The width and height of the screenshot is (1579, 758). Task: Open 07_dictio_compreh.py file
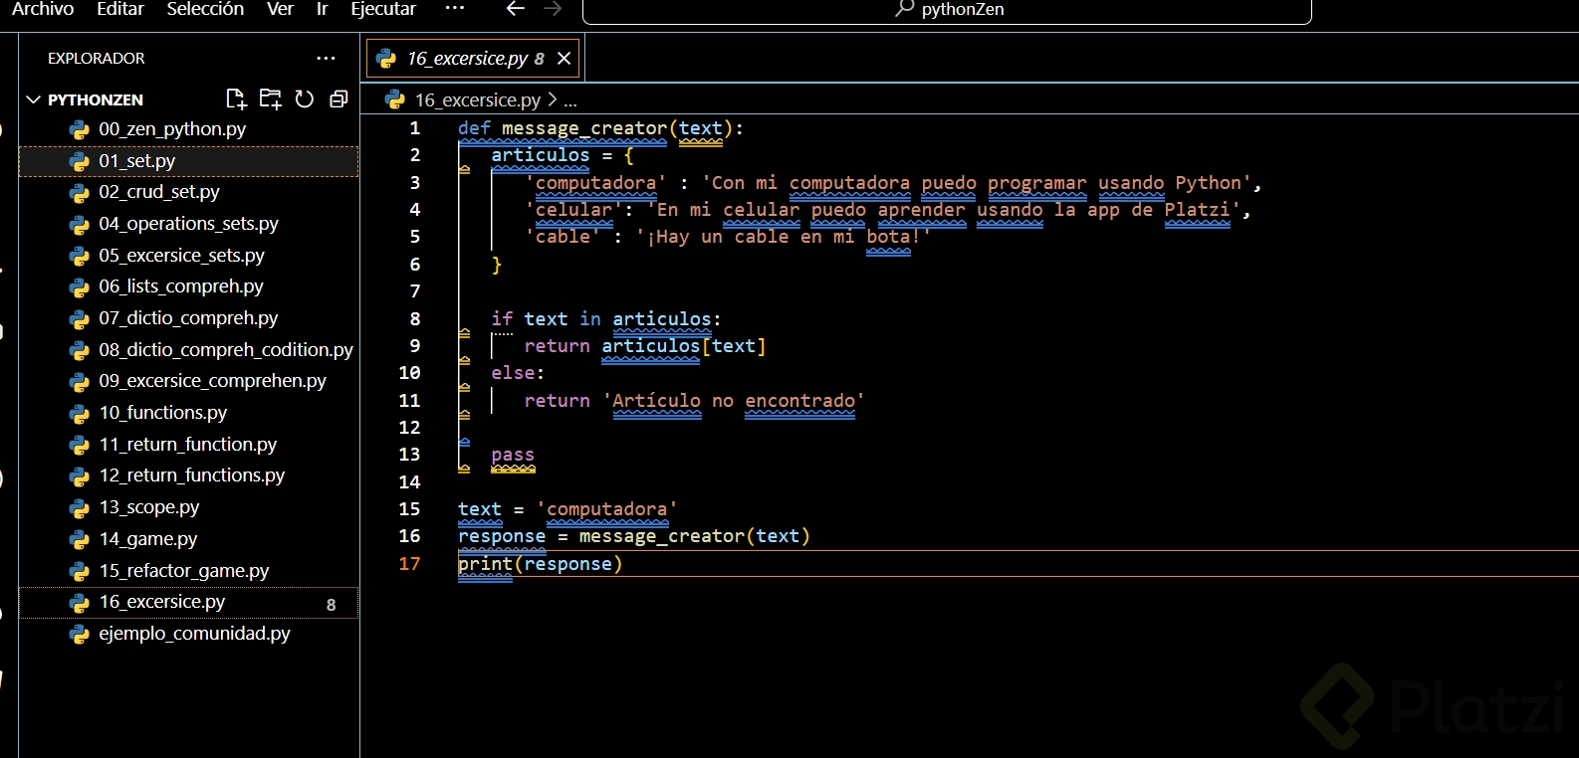pos(189,318)
